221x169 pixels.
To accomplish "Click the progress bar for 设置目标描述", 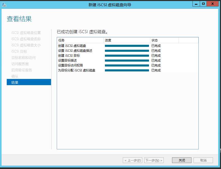I will pos(127,61).
